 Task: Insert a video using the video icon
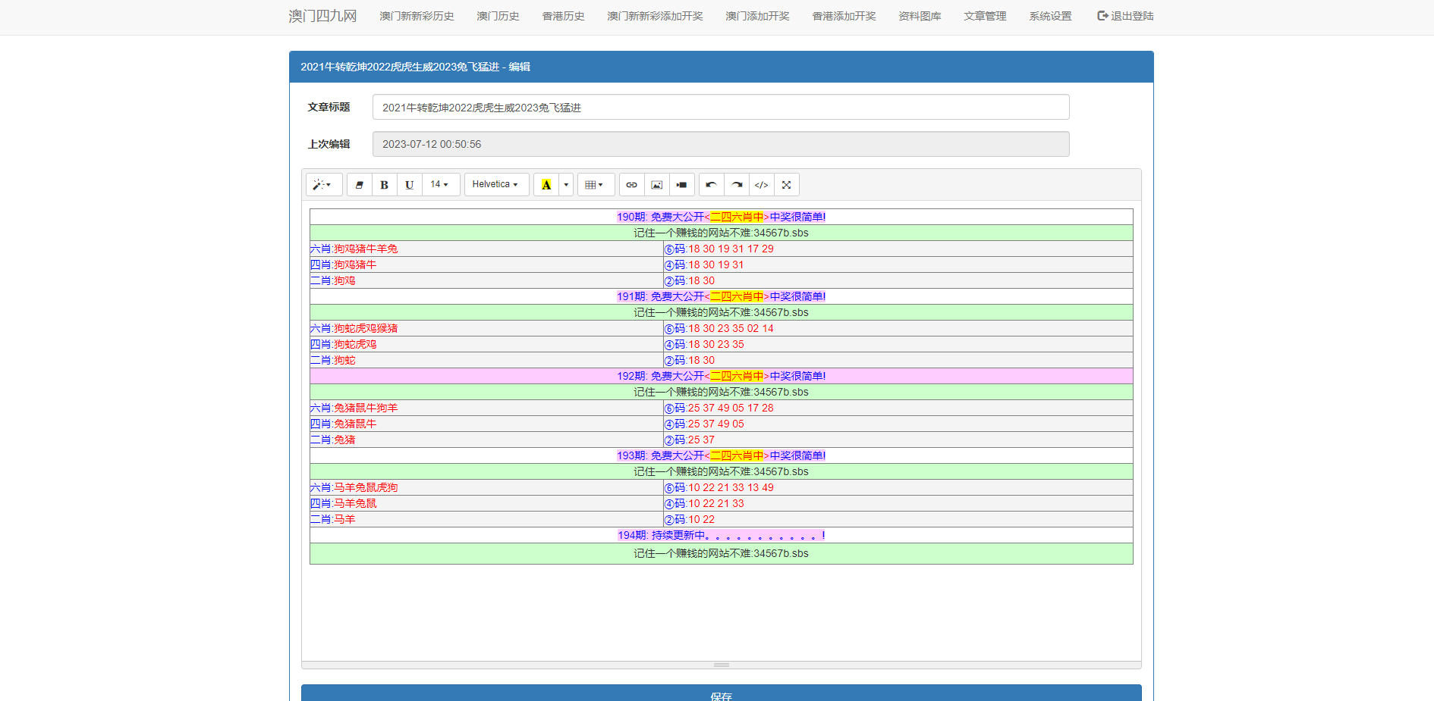pos(682,185)
